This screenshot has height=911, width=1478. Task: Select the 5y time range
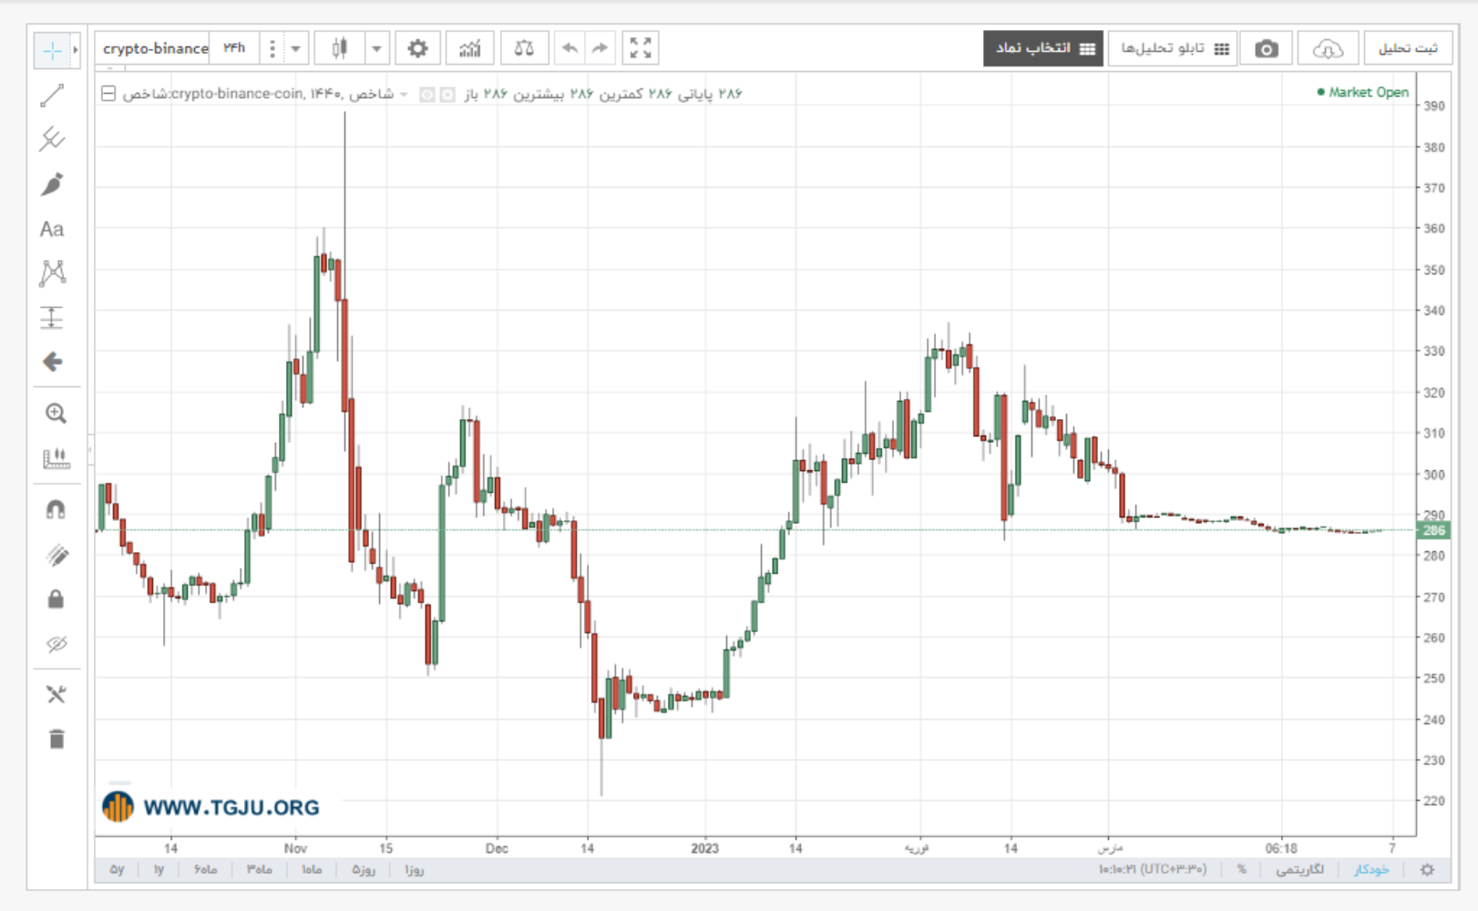(x=117, y=870)
